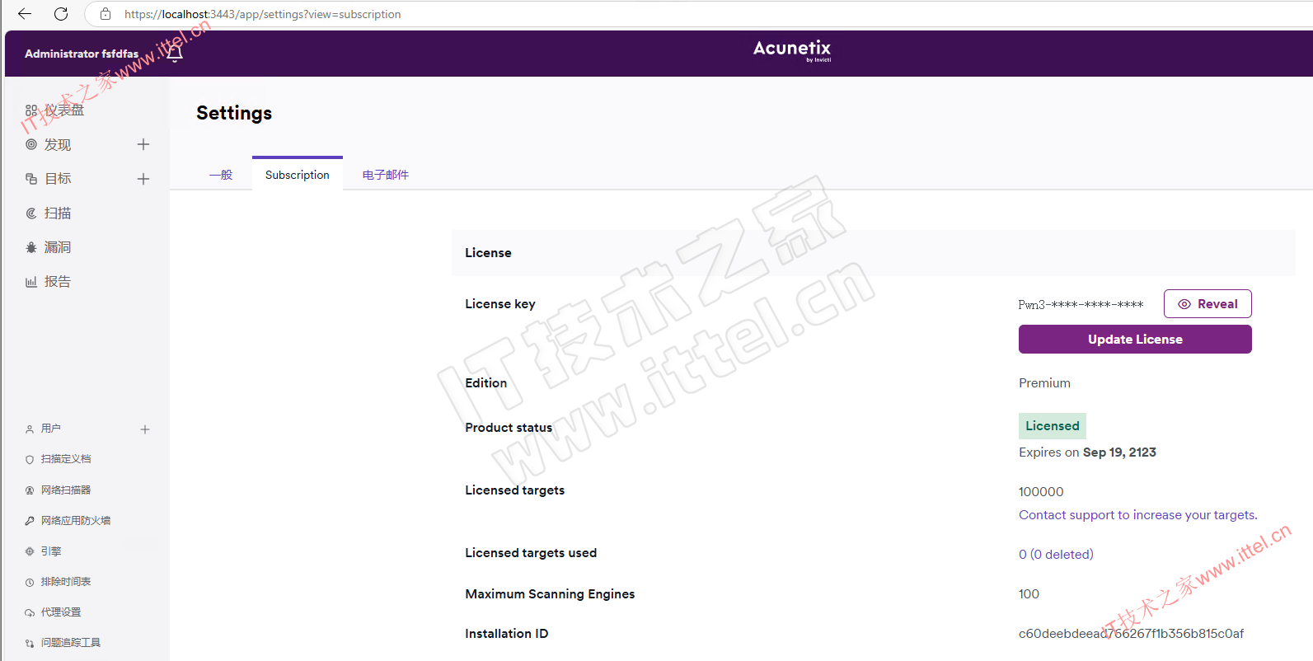Go to 扫描 in the sidebar
1313x661 pixels.
58,213
